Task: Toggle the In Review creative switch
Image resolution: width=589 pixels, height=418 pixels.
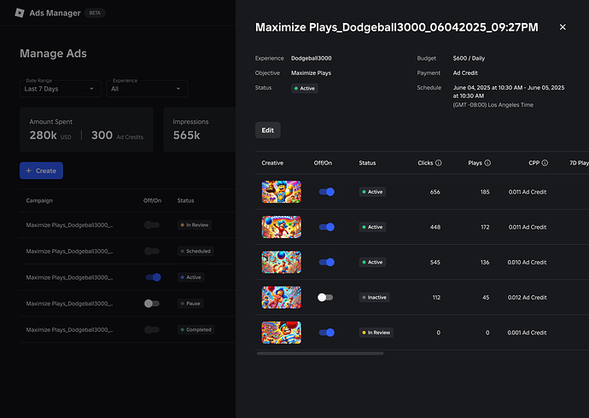Action: 326,333
